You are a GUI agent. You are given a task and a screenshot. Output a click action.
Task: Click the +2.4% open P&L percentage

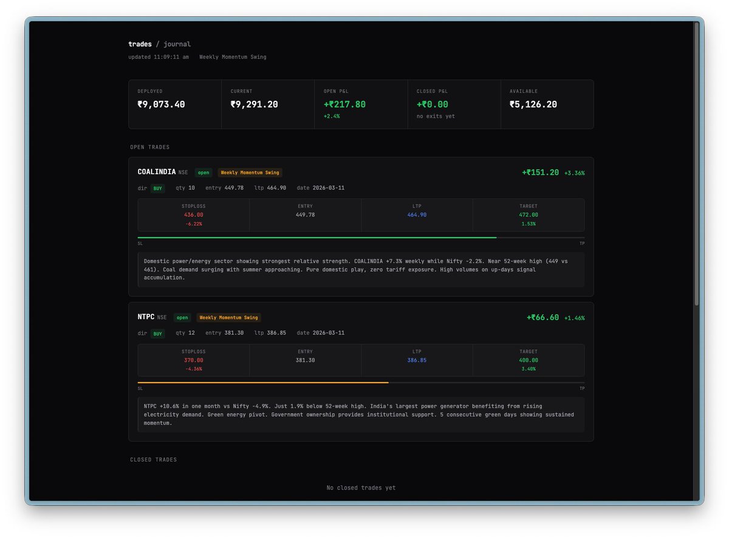point(332,116)
